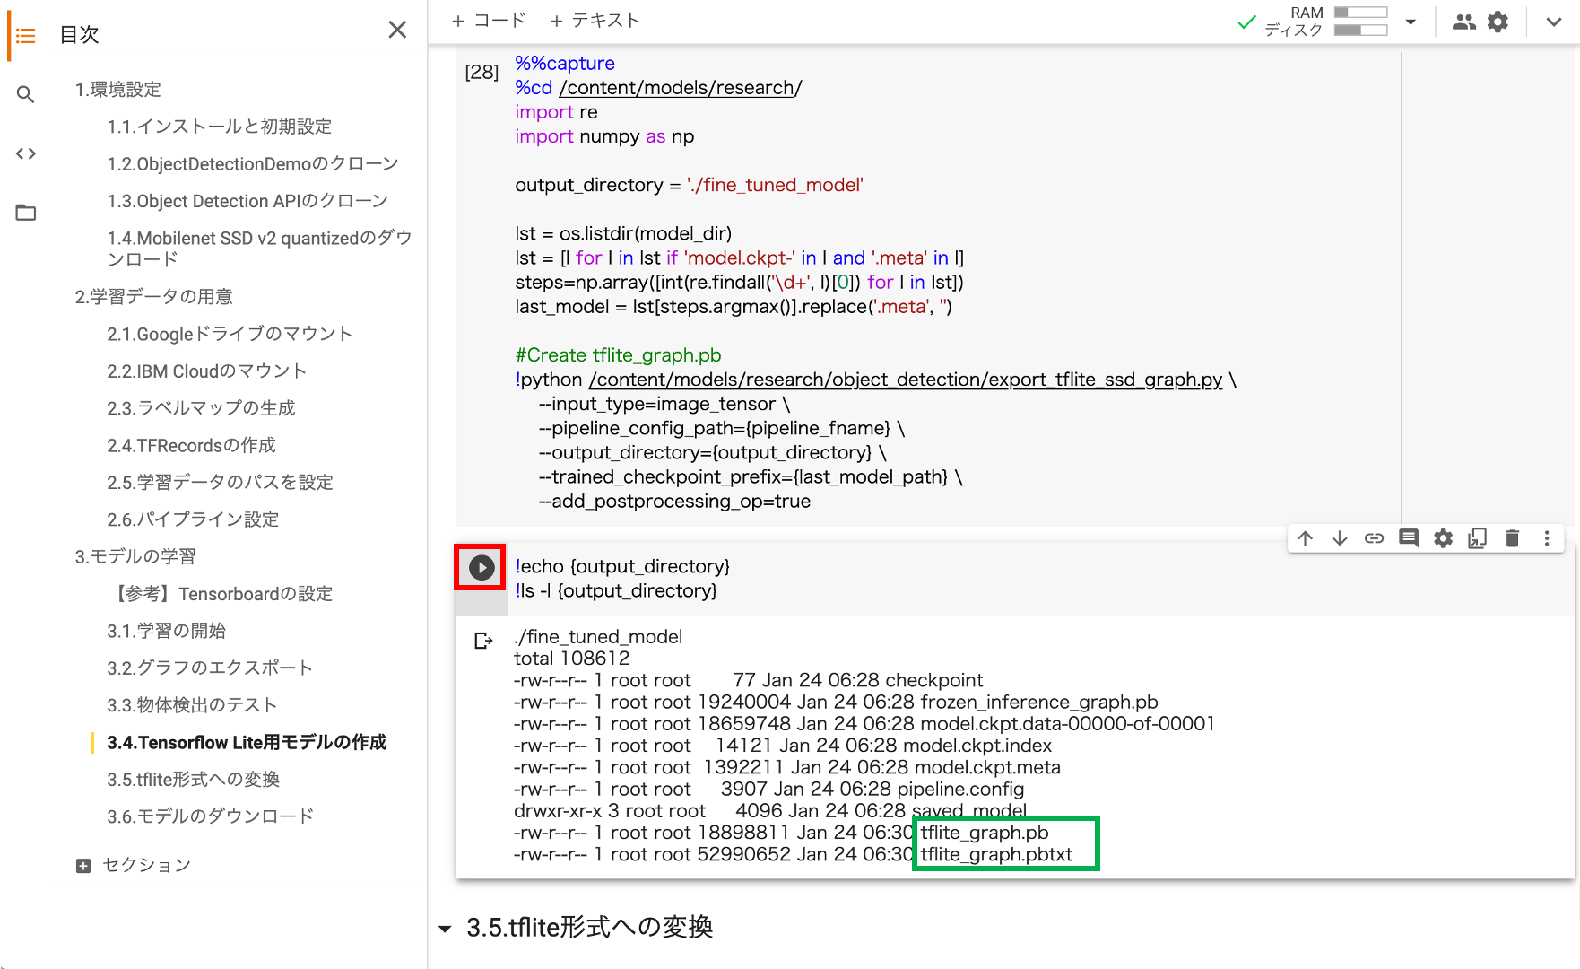This screenshot has width=1580, height=969.
Task: Go to 3.2.グラフのエクスポート
Action: [210, 668]
